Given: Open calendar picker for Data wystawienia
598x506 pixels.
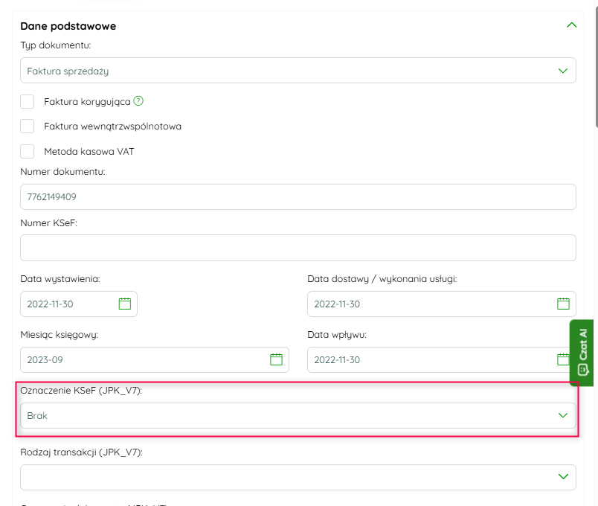Looking at the screenshot, I should point(125,304).
